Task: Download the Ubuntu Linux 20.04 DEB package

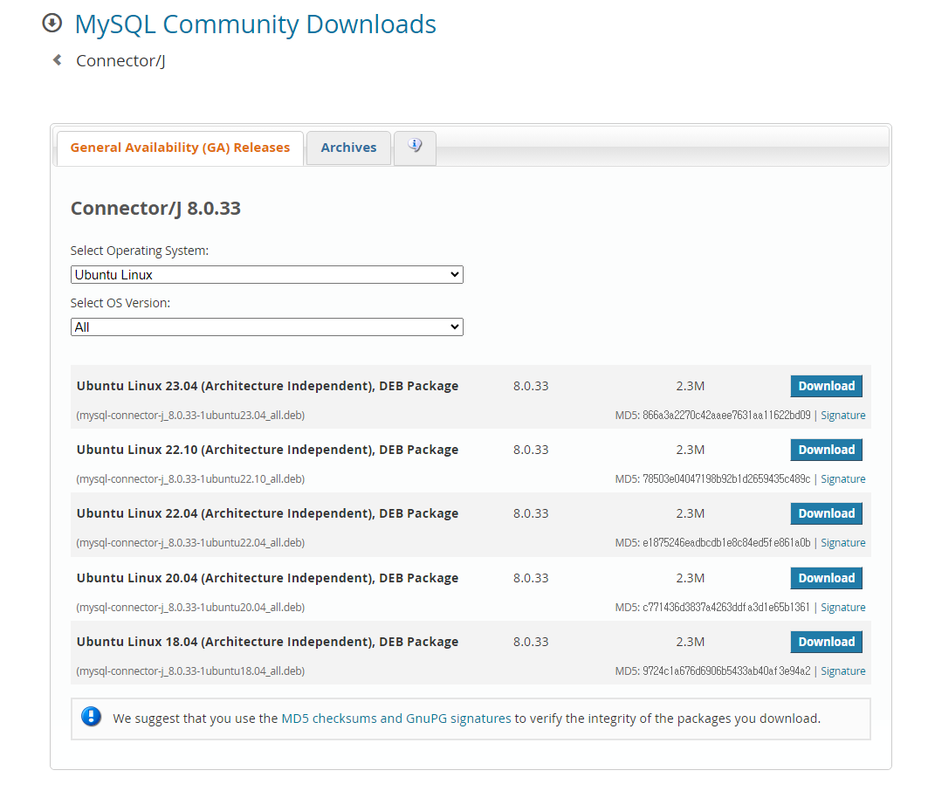Action: 826,579
